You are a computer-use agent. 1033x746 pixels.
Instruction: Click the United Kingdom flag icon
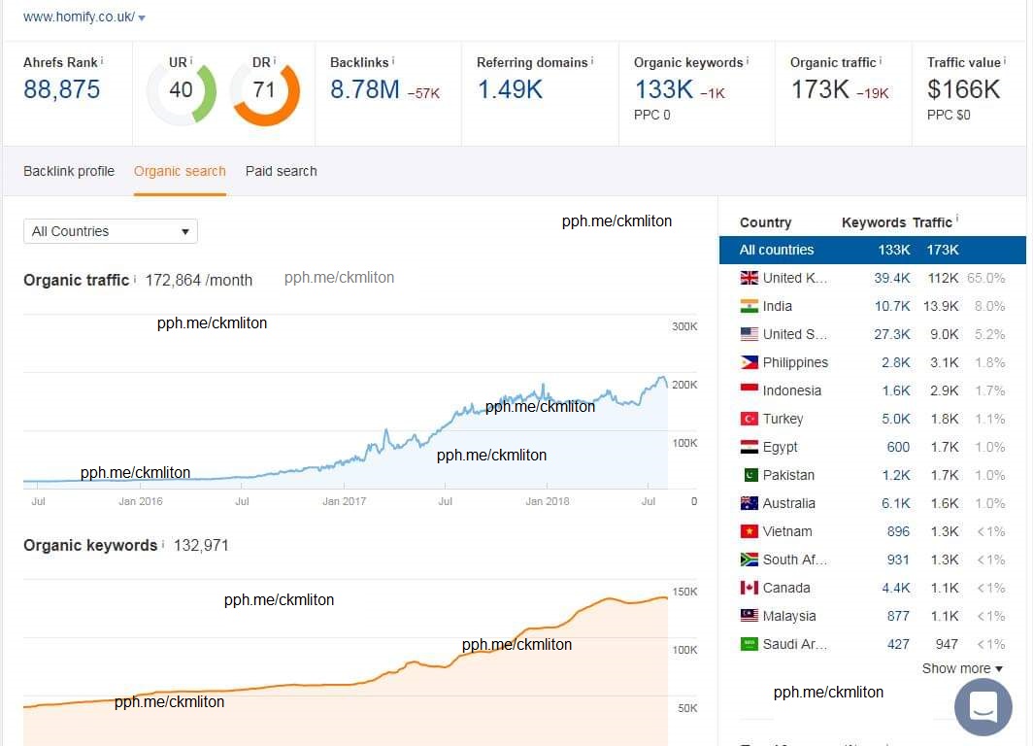tap(749, 278)
